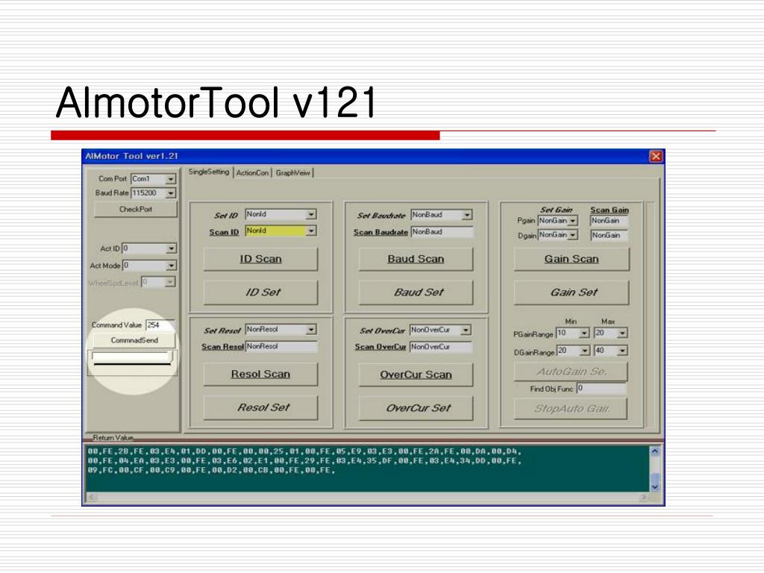The width and height of the screenshot is (764, 573).
Task: Click the Baud Scan button
Action: [416, 259]
